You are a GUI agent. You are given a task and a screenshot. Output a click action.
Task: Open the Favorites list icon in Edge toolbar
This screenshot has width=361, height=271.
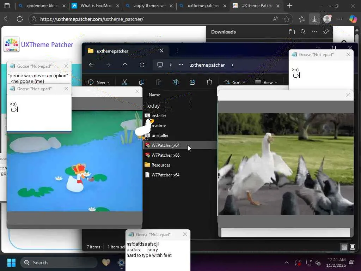[x=302, y=19]
